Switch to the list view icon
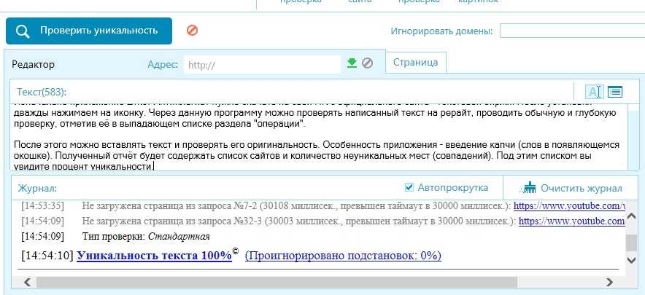Viewport: 645px width, 295px height. [615, 91]
